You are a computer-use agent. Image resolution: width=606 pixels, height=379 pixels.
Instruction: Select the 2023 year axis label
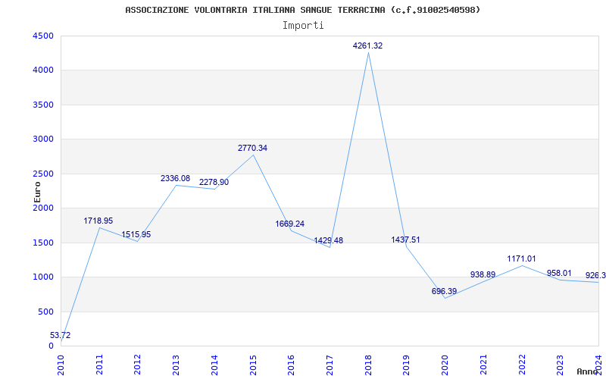(x=560, y=365)
